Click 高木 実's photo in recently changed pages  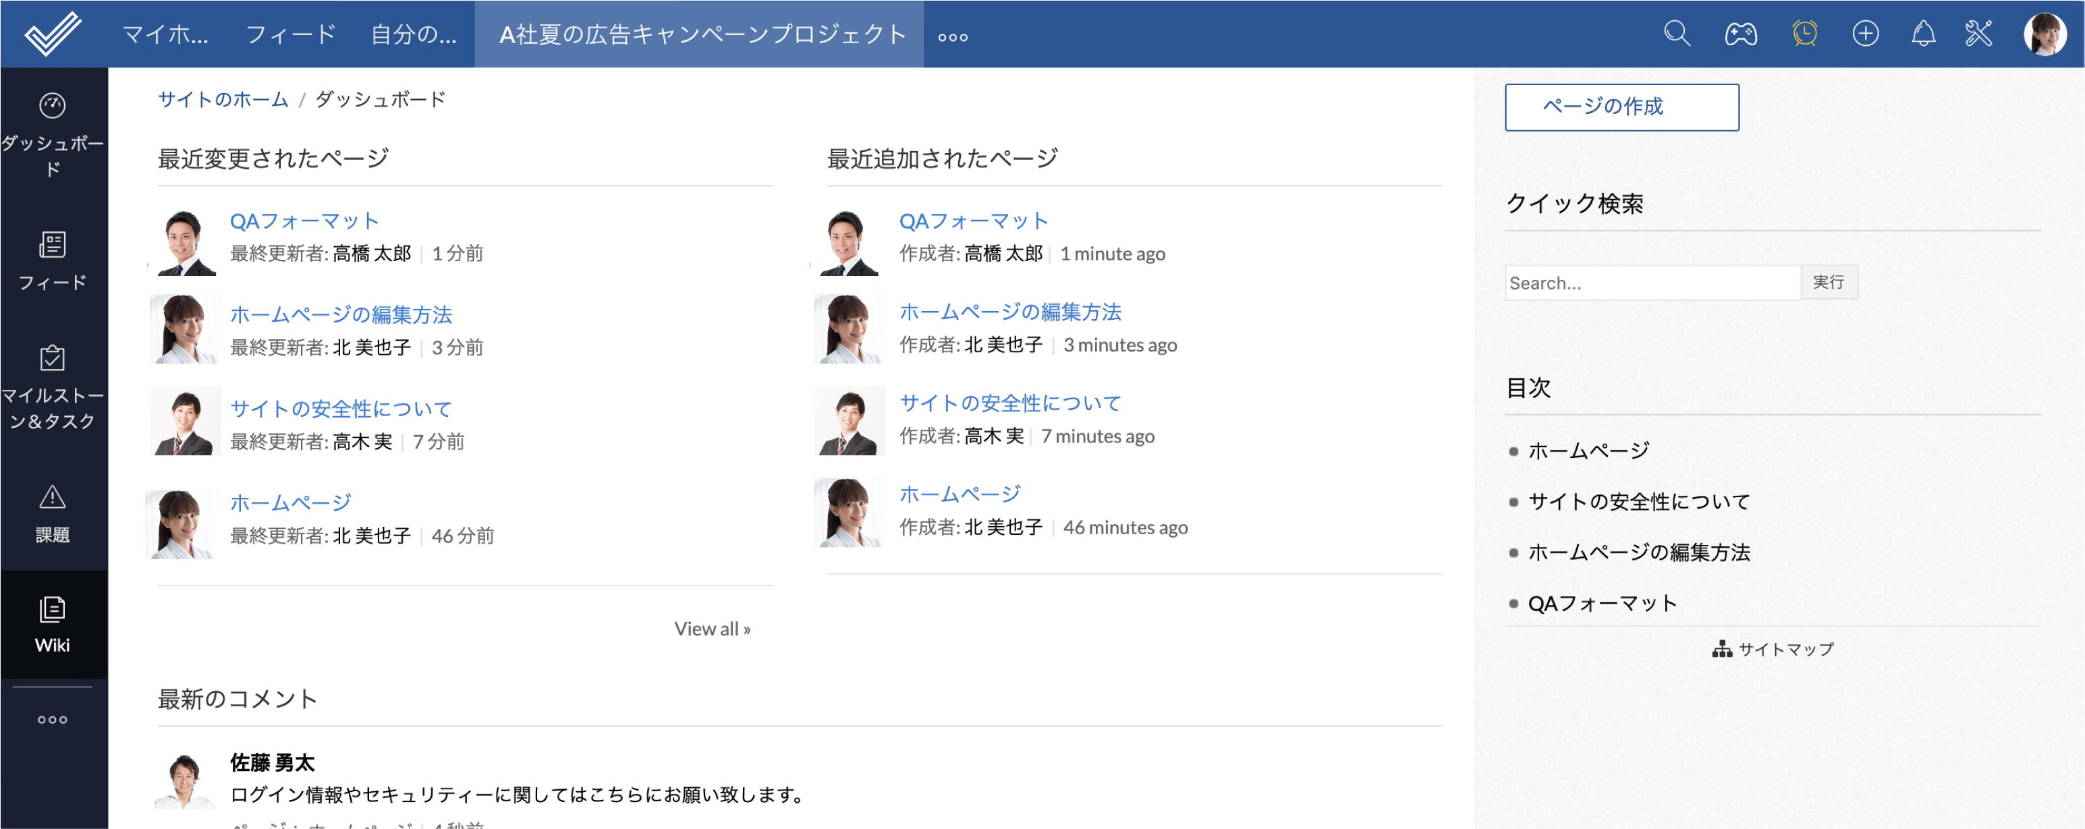pyautogui.click(x=186, y=420)
